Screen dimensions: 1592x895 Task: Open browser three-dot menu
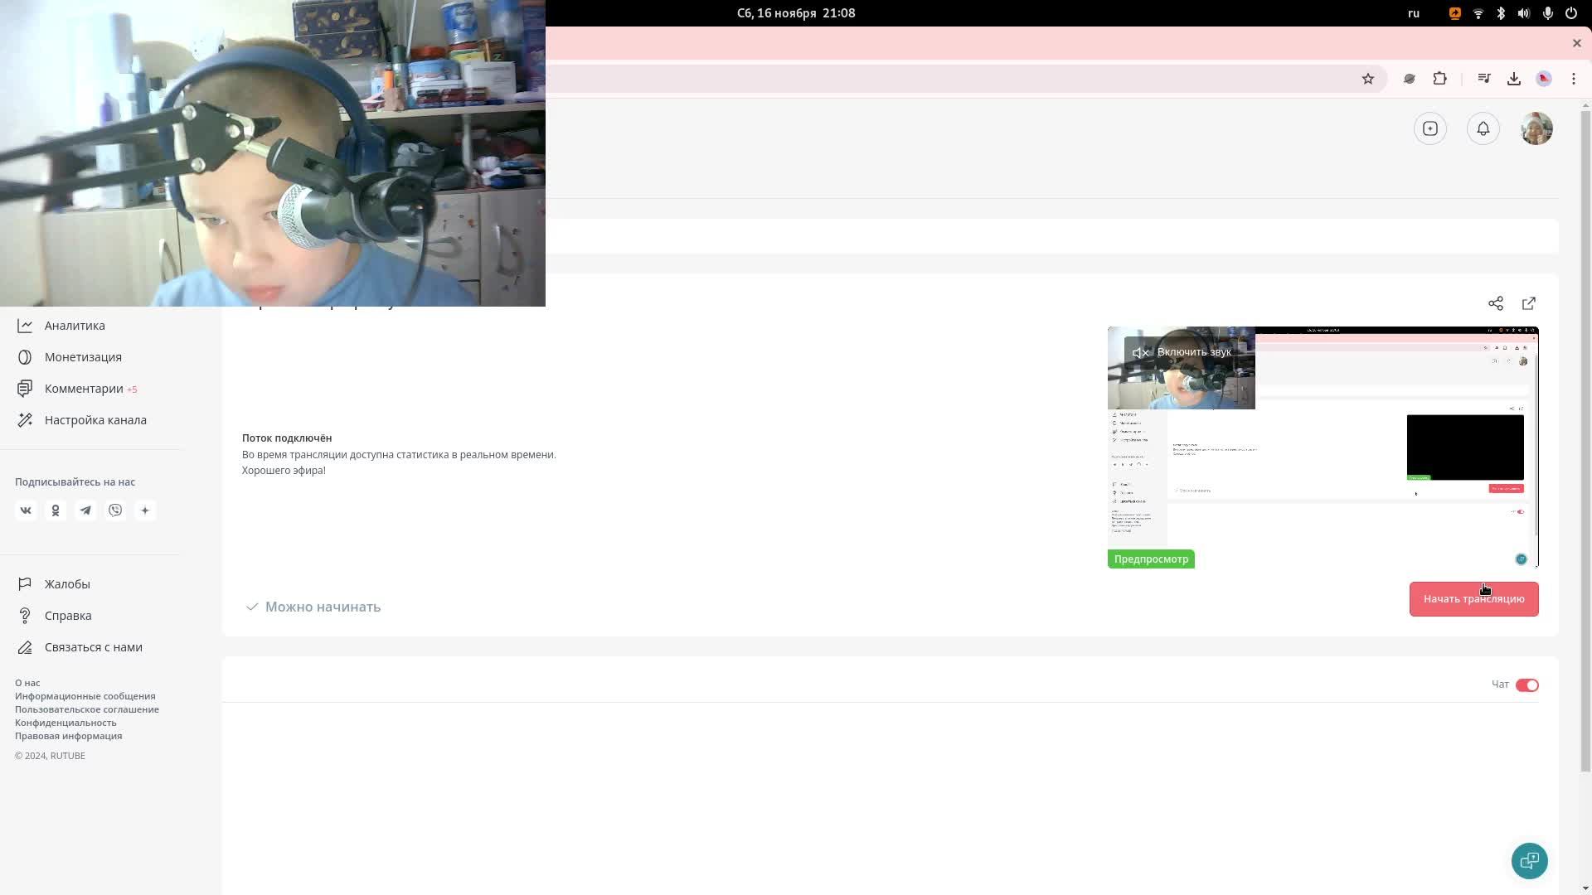1573,79
